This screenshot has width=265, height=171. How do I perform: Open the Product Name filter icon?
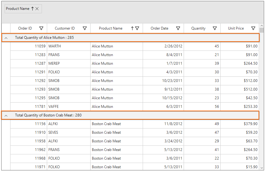[137, 28]
